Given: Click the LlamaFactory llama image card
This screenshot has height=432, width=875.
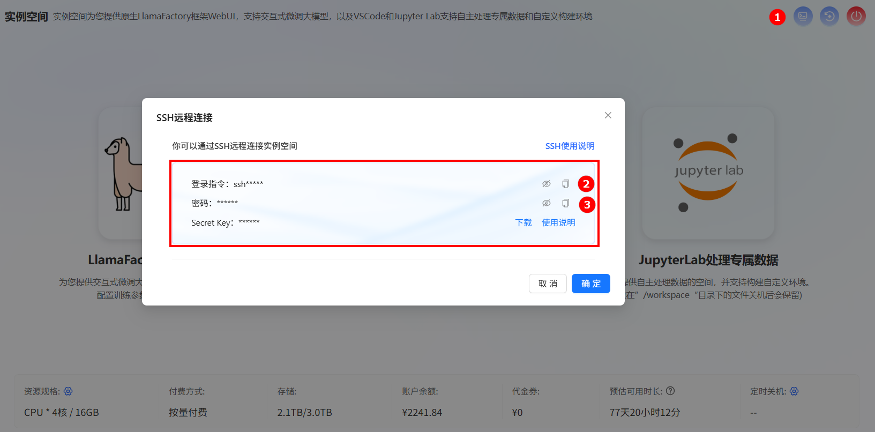Looking at the screenshot, I should pyautogui.click(x=121, y=173).
